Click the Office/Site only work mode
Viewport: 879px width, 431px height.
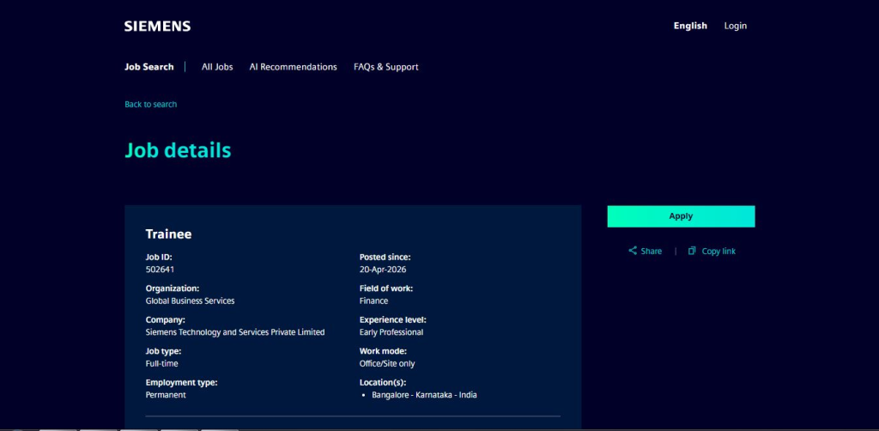[x=387, y=364]
